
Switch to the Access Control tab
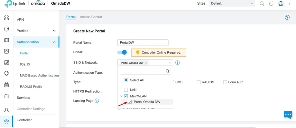pyautogui.click(x=91, y=17)
